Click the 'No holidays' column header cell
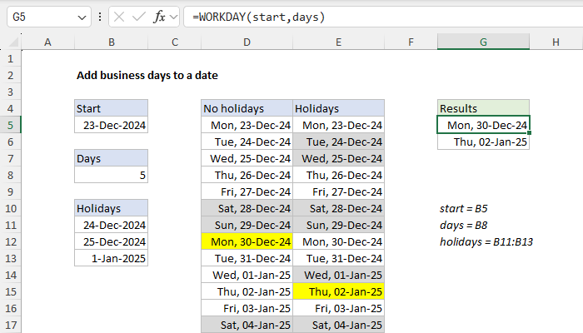The image size is (583, 333). tap(247, 108)
